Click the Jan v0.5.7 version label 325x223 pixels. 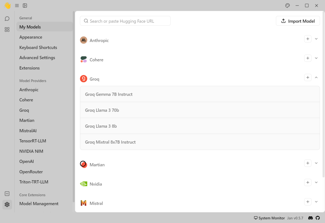click(295, 218)
